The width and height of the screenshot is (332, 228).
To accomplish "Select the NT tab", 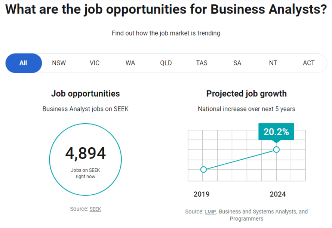I will coord(273,63).
